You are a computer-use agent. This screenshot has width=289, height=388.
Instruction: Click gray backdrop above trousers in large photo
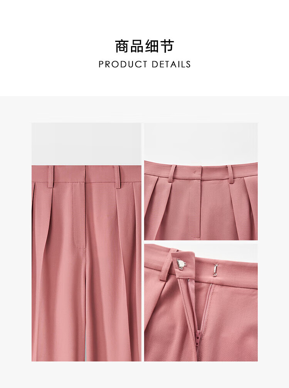(x=86, y=144)
